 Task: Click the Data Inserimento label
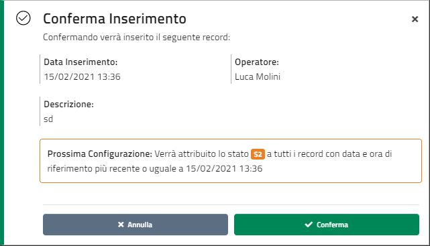[x=80, y=62]
